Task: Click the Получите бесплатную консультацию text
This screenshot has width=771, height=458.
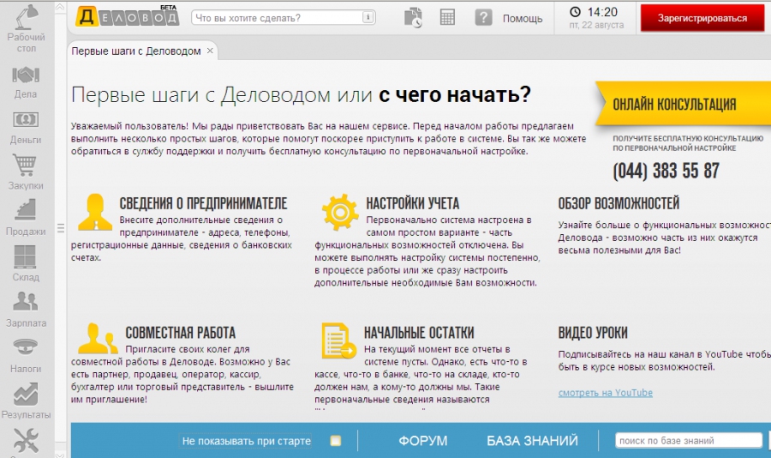Action: pyautogui.click(x=688, y=143)
